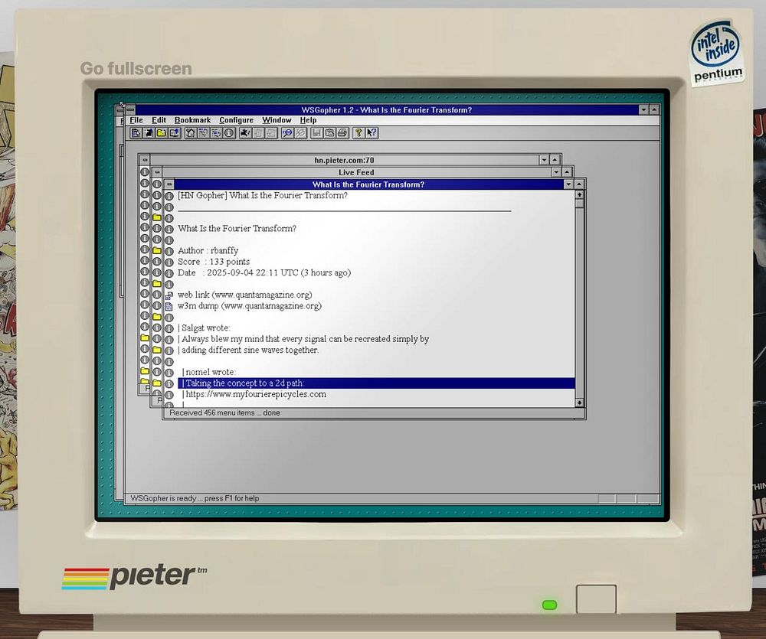The height and width of the screenshot is (639, 766).
Task: Click the circled 'i' Info toolbar icon
Action: point(229,133)
